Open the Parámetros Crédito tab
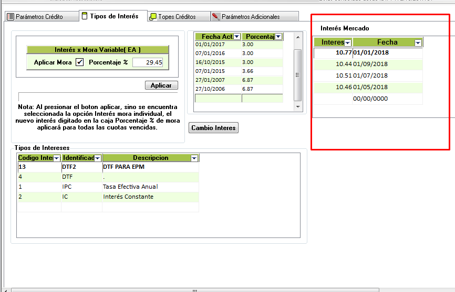Screen dimensions: 455x292 (x=35, y=17)
